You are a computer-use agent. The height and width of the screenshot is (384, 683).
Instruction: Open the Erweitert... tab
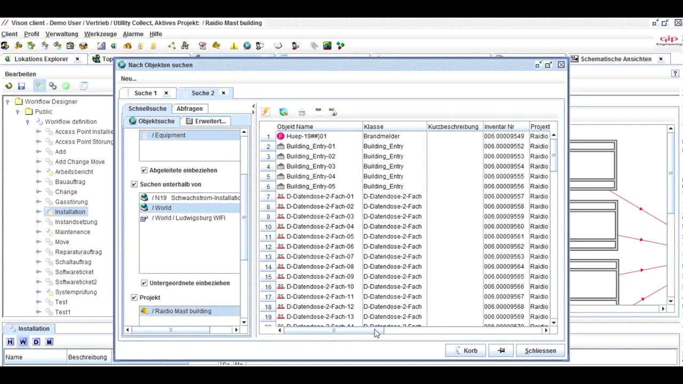pos(206,121)
